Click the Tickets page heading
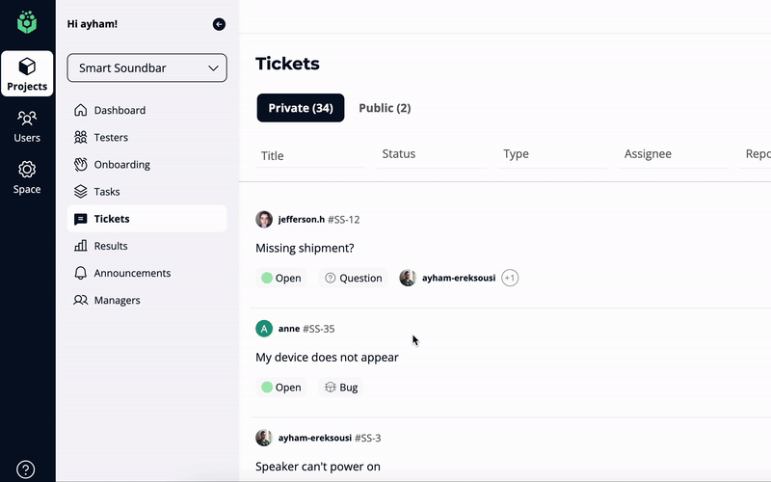Screen dimensions: 771x482 tap(287, 64)
